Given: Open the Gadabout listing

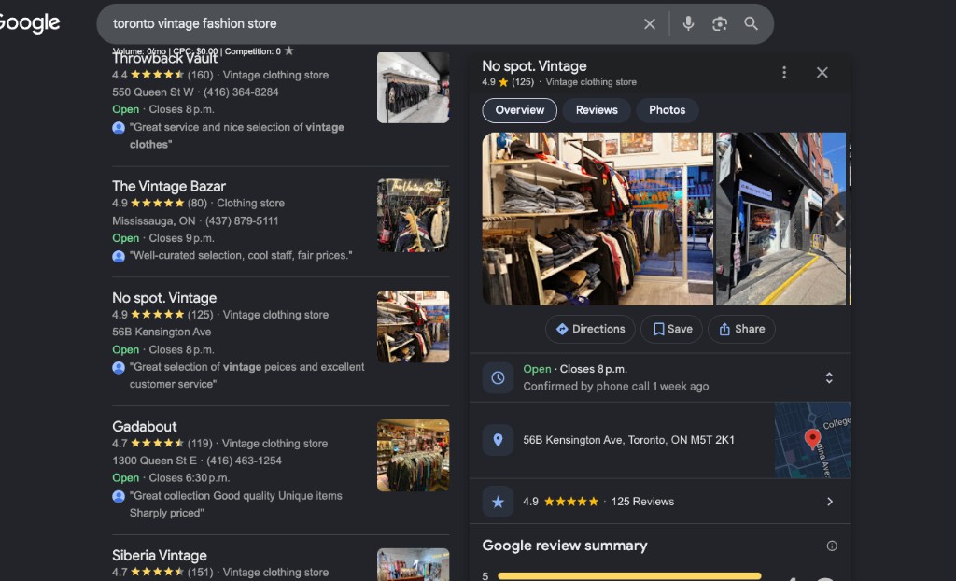Looking at the screenshot, I should point(145,427).
